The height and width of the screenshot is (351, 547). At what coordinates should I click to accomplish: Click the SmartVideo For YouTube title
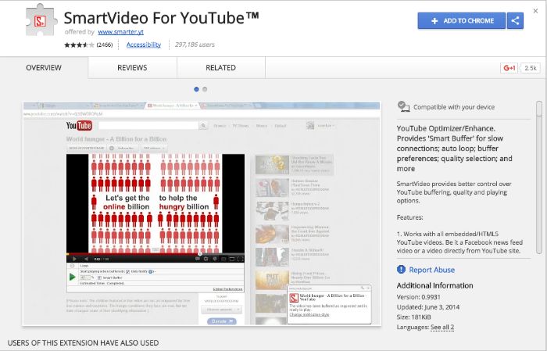(x=161, y=18)
